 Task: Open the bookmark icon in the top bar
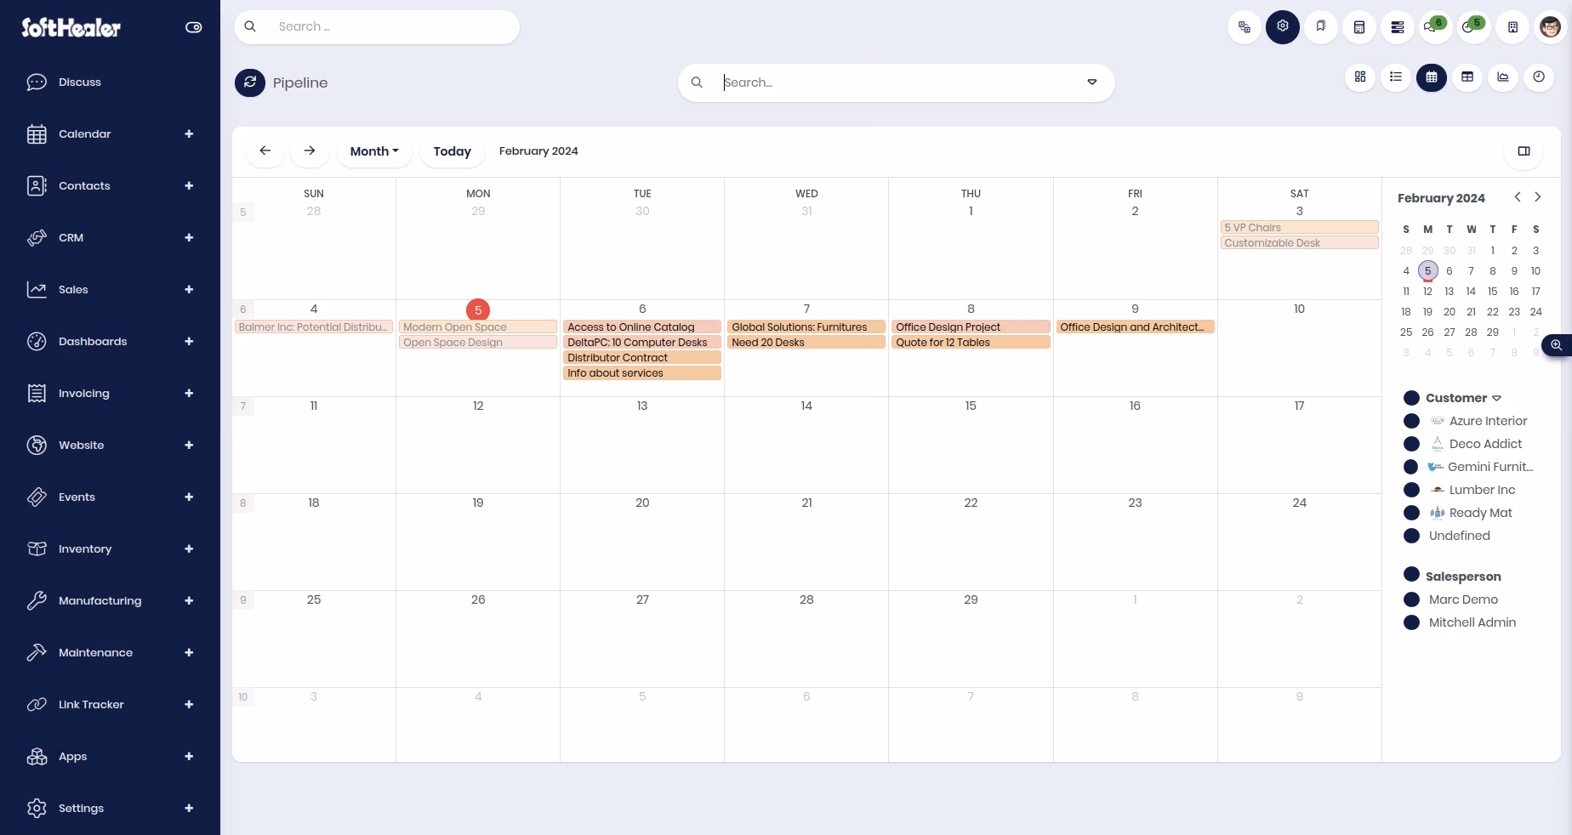1321,27
